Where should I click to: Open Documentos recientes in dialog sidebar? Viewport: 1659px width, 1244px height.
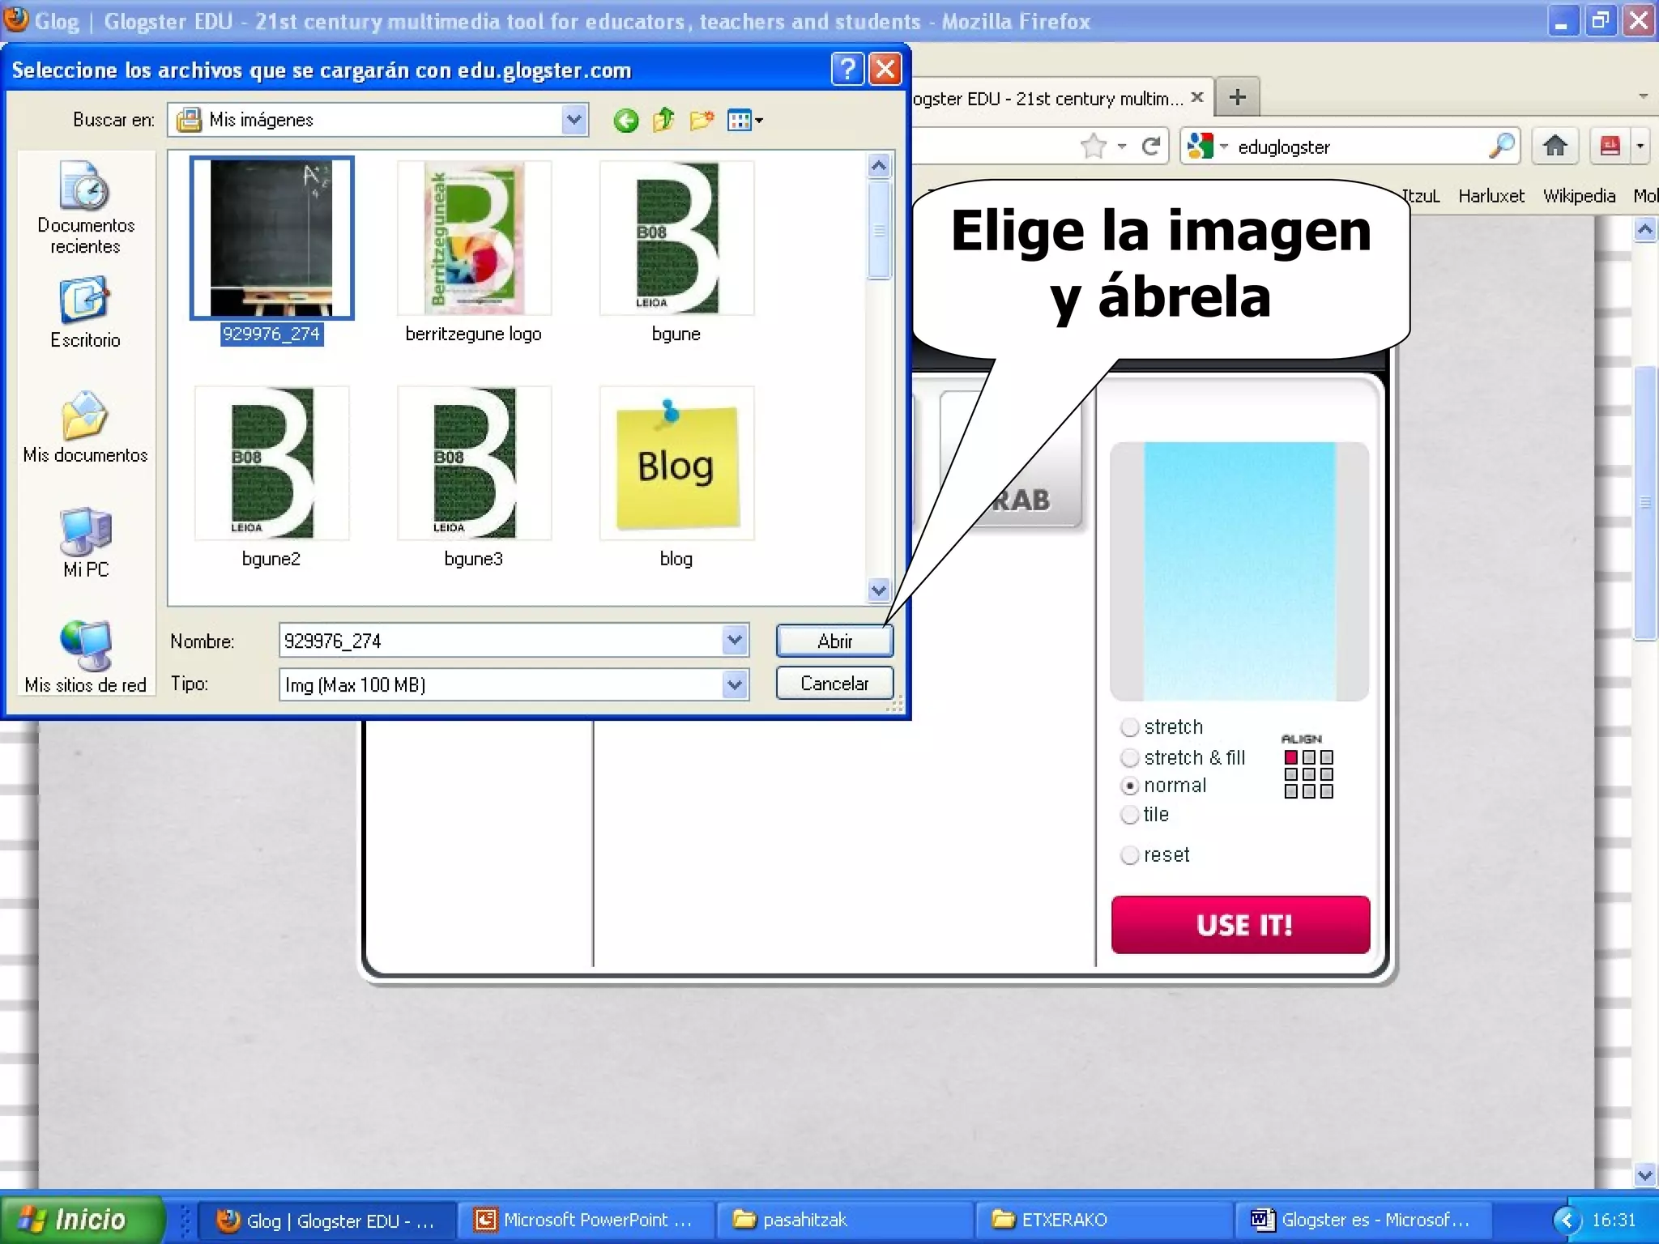(x=85, y=208)
